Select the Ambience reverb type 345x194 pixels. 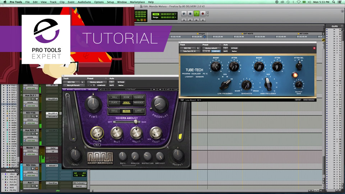coord(138,102)
